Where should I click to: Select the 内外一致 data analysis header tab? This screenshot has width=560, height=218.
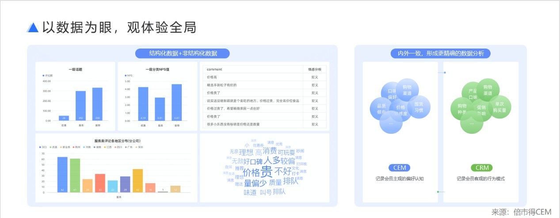(x=440, y=53)
